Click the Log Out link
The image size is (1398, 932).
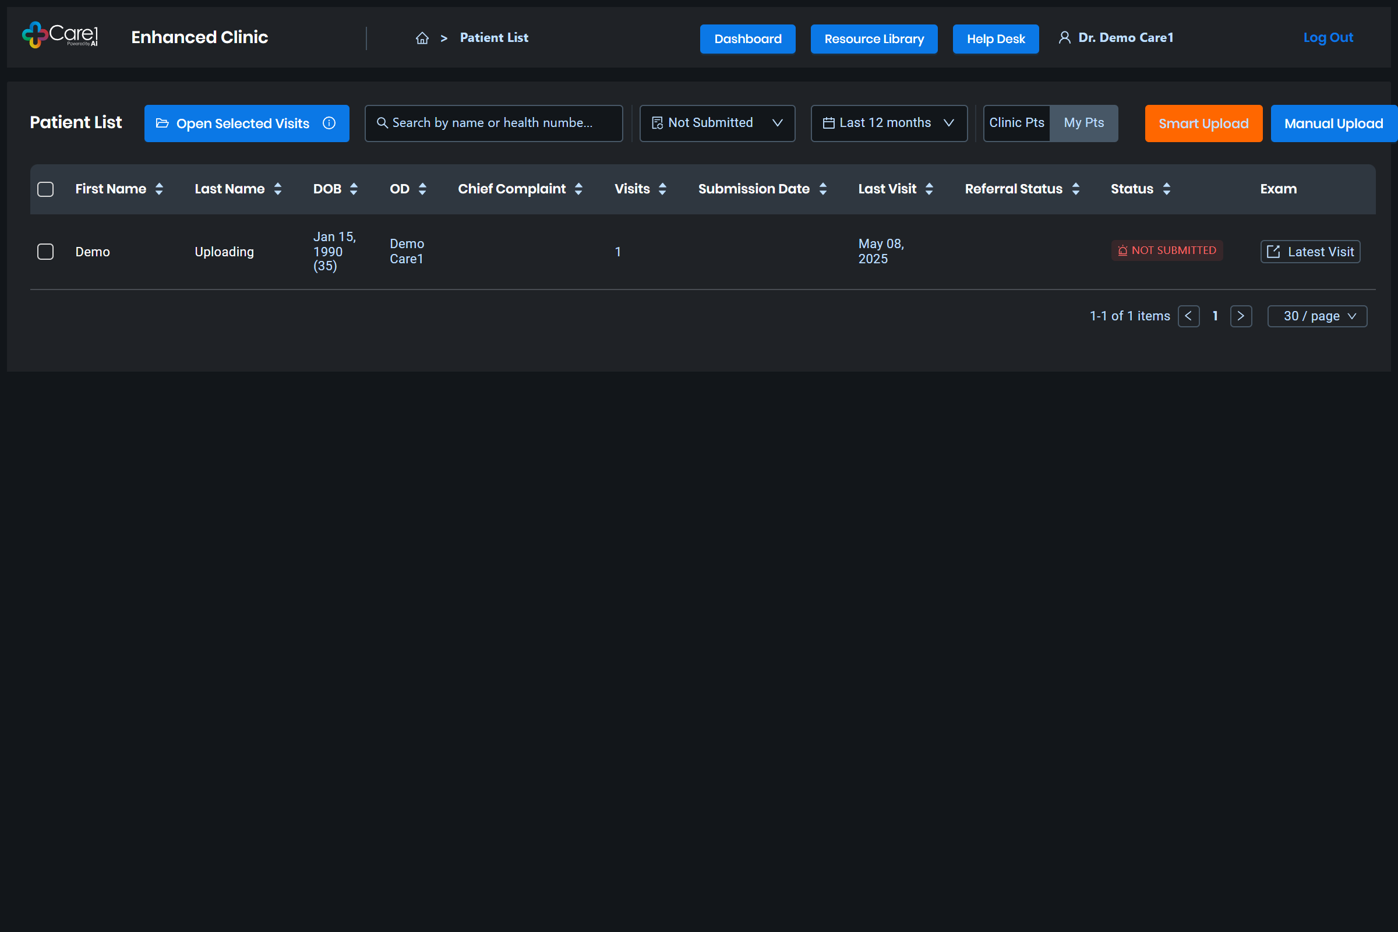[x=1328, y=37]
